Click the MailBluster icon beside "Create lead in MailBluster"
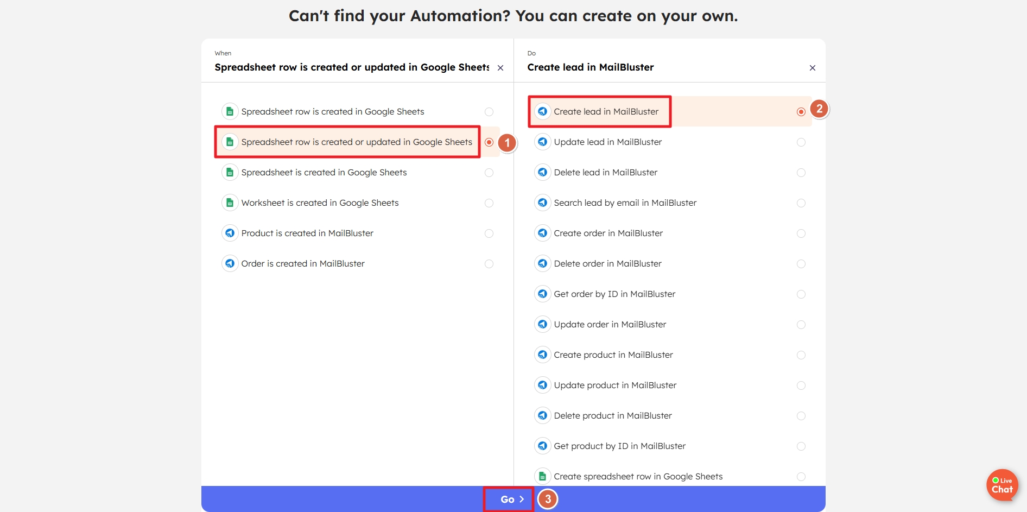1027x512 pixels. [x=542, y=111]
